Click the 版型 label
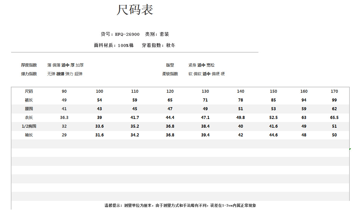357x218 pixels. [x=170, y=65]
